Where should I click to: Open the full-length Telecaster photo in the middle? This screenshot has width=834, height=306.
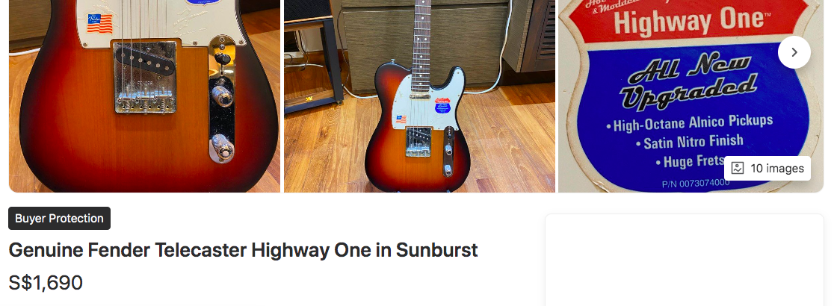(x=419, y=96)
